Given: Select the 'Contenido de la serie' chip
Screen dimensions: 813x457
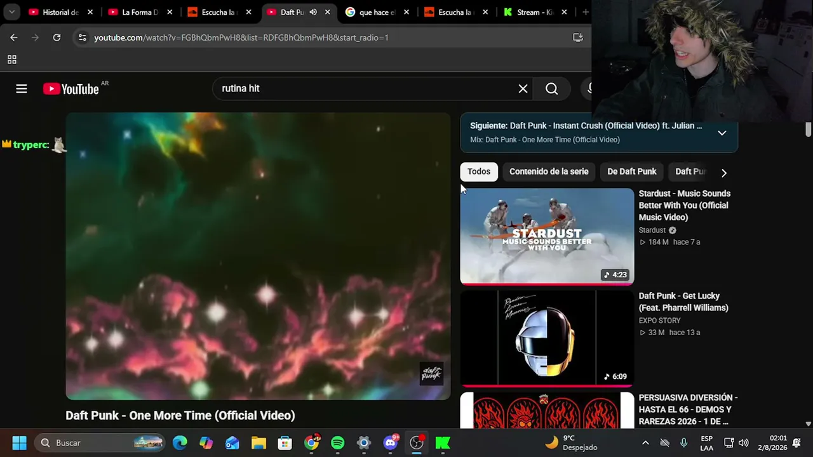Looking at the screenshot, I should [x=549, y=171].
